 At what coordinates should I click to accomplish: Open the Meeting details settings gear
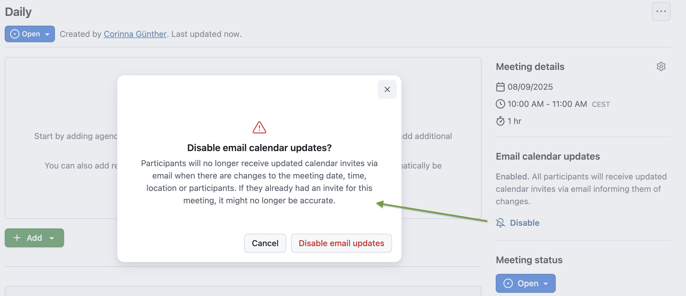tap(661, 66)
